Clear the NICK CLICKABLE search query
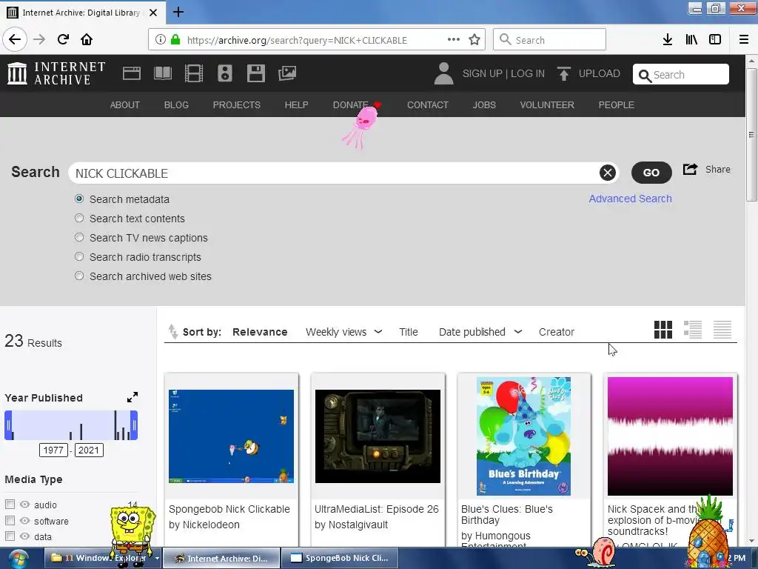758x569 pixels. [608, 173]
